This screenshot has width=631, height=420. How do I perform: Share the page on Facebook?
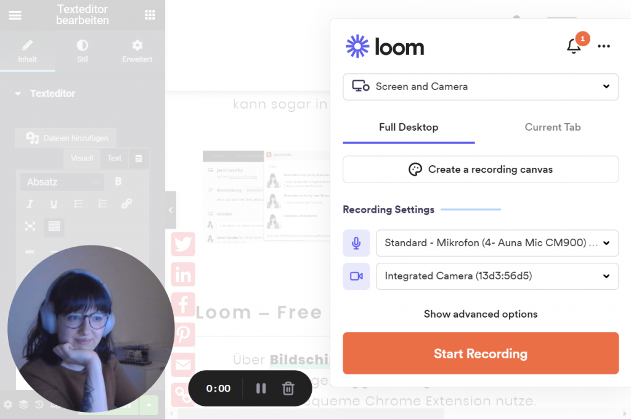(182, 305)
